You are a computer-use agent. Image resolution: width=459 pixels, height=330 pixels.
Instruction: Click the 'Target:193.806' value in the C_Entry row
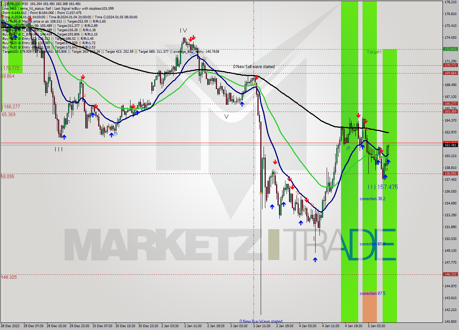point(67,34)
